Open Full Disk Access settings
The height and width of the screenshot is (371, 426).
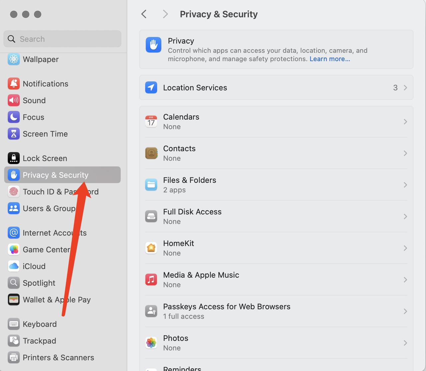tap(276, 216)
